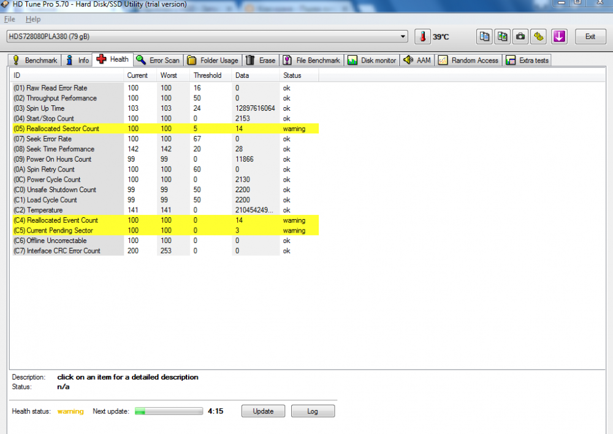Open the Erase tab
This screenshot has height=434, width=613.
pos(261,60)
